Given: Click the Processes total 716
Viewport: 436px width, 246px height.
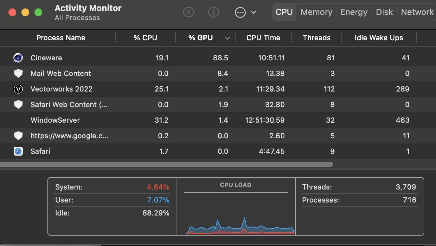Looking at the screenshot, I should click(410, 200).
